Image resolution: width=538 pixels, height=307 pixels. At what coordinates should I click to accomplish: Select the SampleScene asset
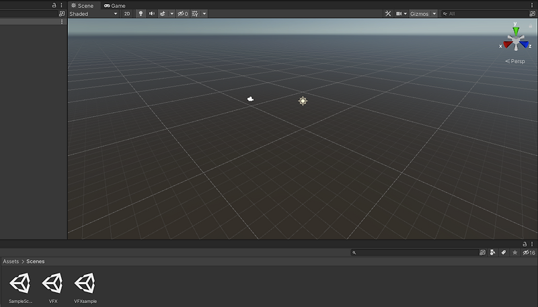tap(20, 288)
